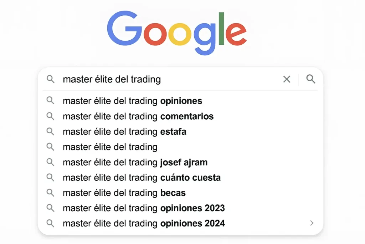This screenshot has height=244, width=365.
Task: Click magnifier icon beside 'comentarios' suggestion
Action: tap(51, 116)
